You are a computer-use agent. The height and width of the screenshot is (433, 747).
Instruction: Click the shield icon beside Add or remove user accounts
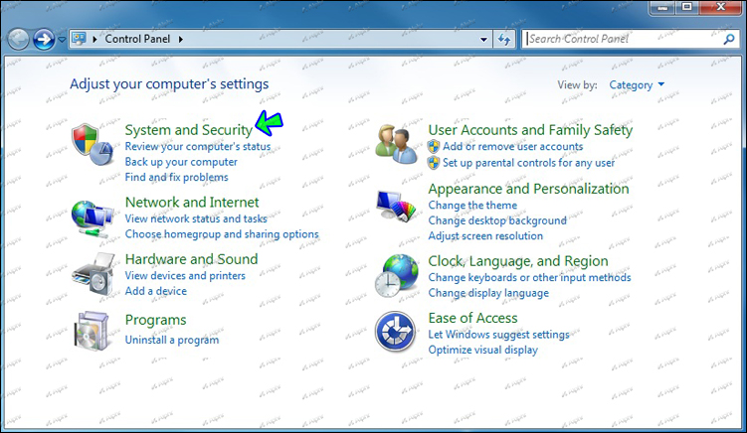coord(433,147)
